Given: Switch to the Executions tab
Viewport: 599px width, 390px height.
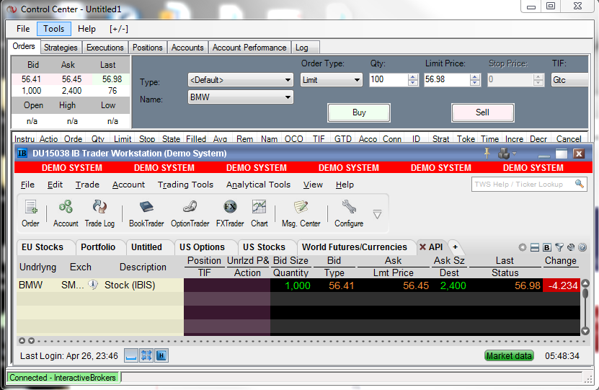Looking at the screenshot, I should pyautogui.click(x=105, y=48).
